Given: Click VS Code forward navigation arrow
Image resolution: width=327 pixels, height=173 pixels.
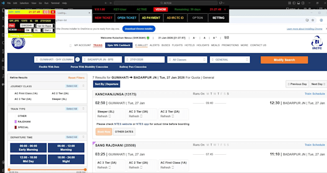Looking at the screenshot, I should 111,3.
